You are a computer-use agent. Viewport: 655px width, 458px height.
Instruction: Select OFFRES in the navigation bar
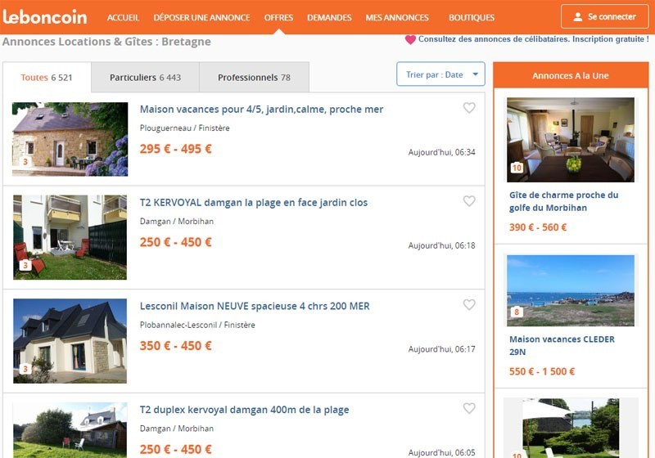(278, 17)
